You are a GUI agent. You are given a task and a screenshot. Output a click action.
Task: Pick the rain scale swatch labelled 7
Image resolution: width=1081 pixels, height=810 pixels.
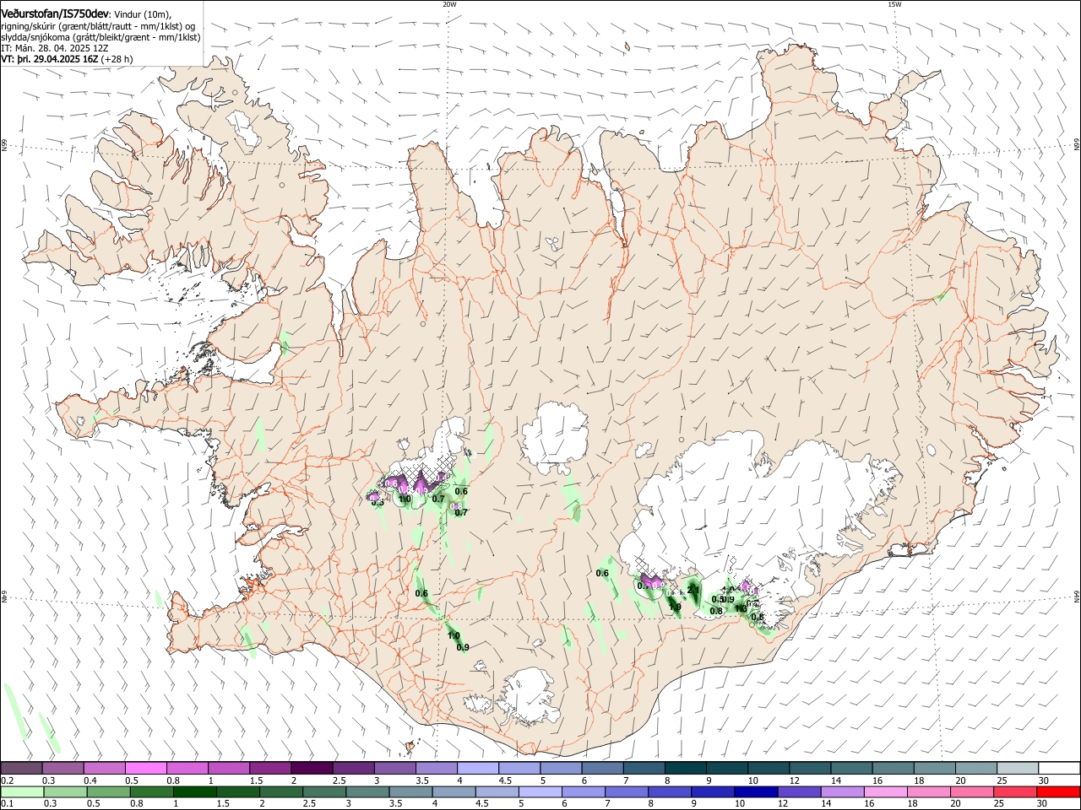pos(625,792)
